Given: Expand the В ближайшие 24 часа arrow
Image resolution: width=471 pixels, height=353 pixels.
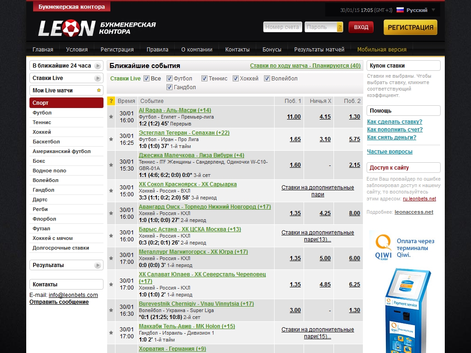Looking at the screenshot, I should (x=98, y=66).
